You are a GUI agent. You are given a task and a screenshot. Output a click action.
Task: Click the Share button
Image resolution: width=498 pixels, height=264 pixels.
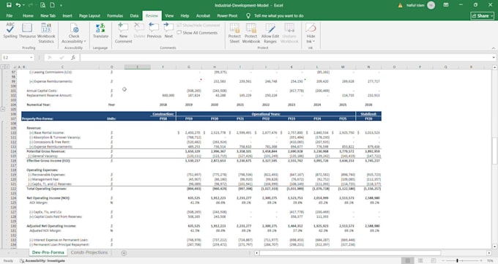483,15
